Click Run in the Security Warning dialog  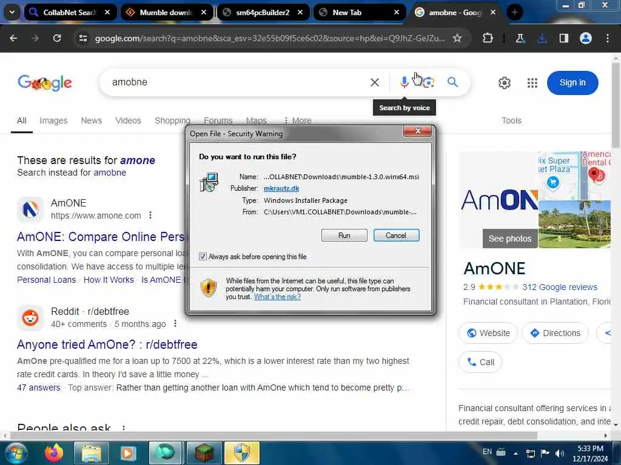tap(344, 236)
